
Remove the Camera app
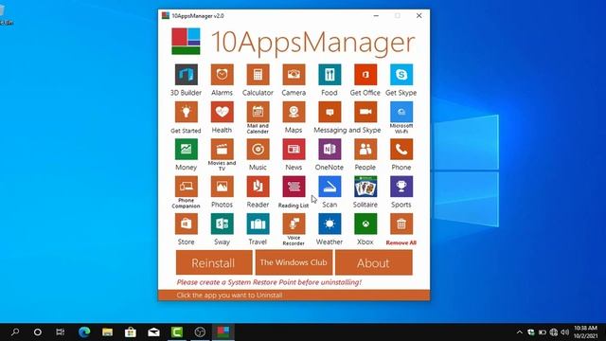294,75
